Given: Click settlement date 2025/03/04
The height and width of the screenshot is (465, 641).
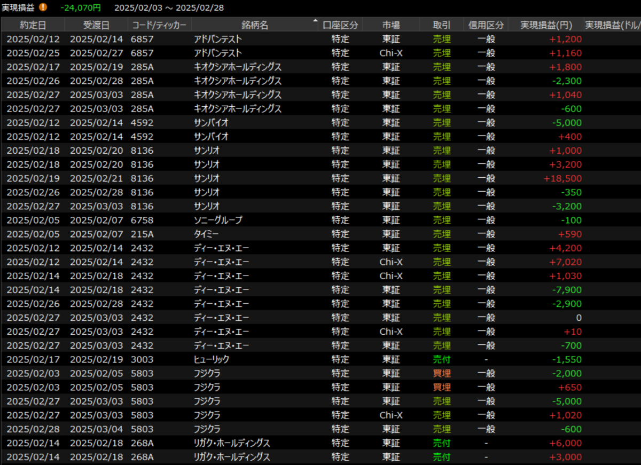Looking at the screenshot, I should (96, 428).
